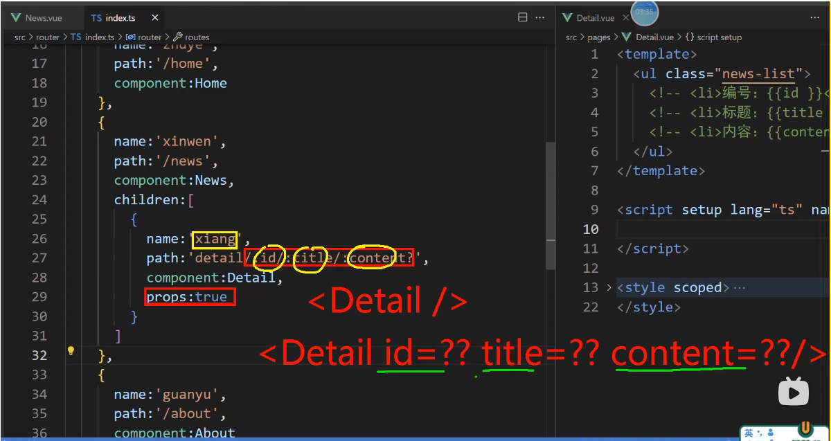Click 'component:About' on line 36
Image resolution: width=831 pixels, height=441 pixels.
tap(175, 433)
